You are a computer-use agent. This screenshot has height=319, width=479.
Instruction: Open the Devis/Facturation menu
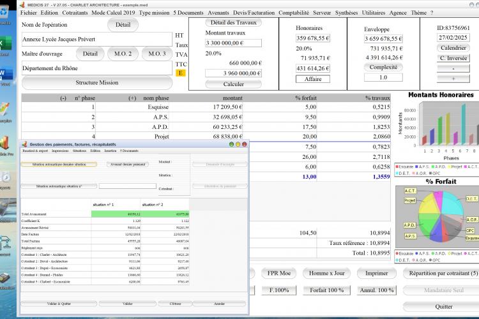click(254, 13)
